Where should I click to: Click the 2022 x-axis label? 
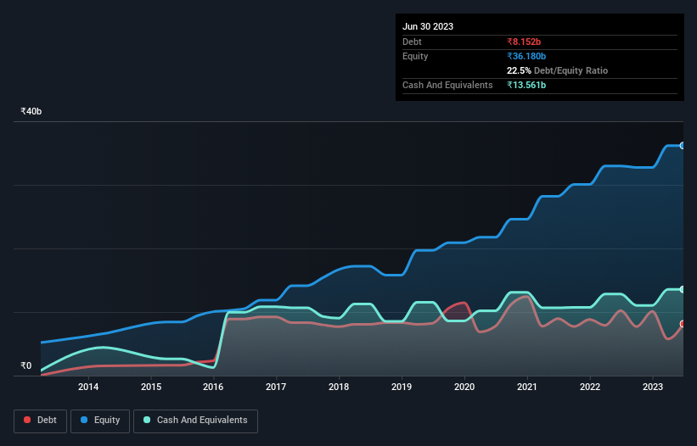coord(590,387)
